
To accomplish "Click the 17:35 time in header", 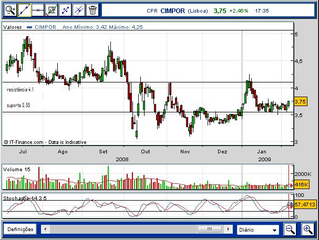I will 262,11.
